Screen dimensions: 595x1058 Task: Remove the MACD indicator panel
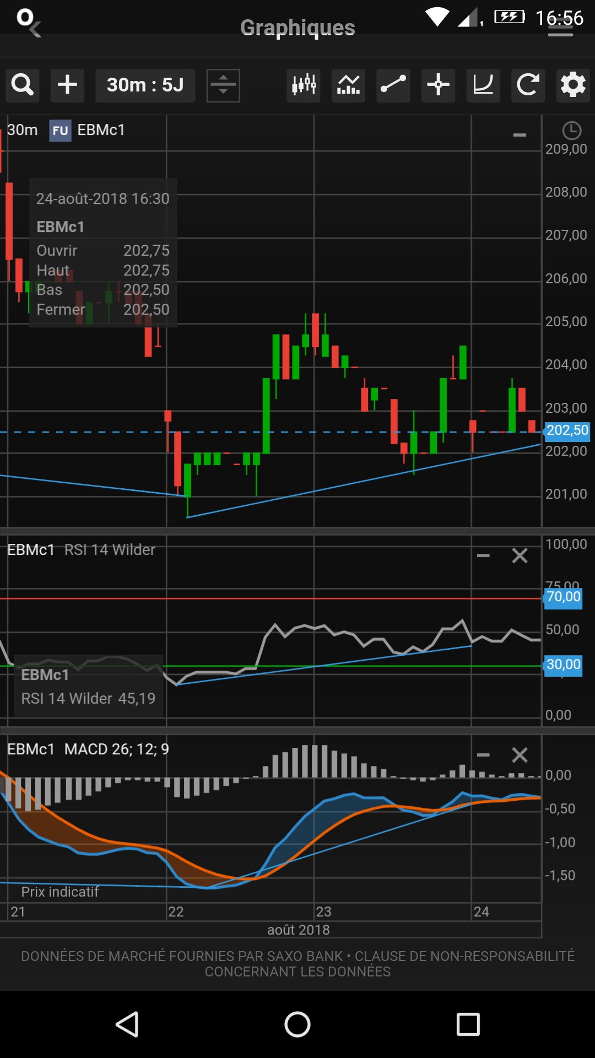pos(520,755)
